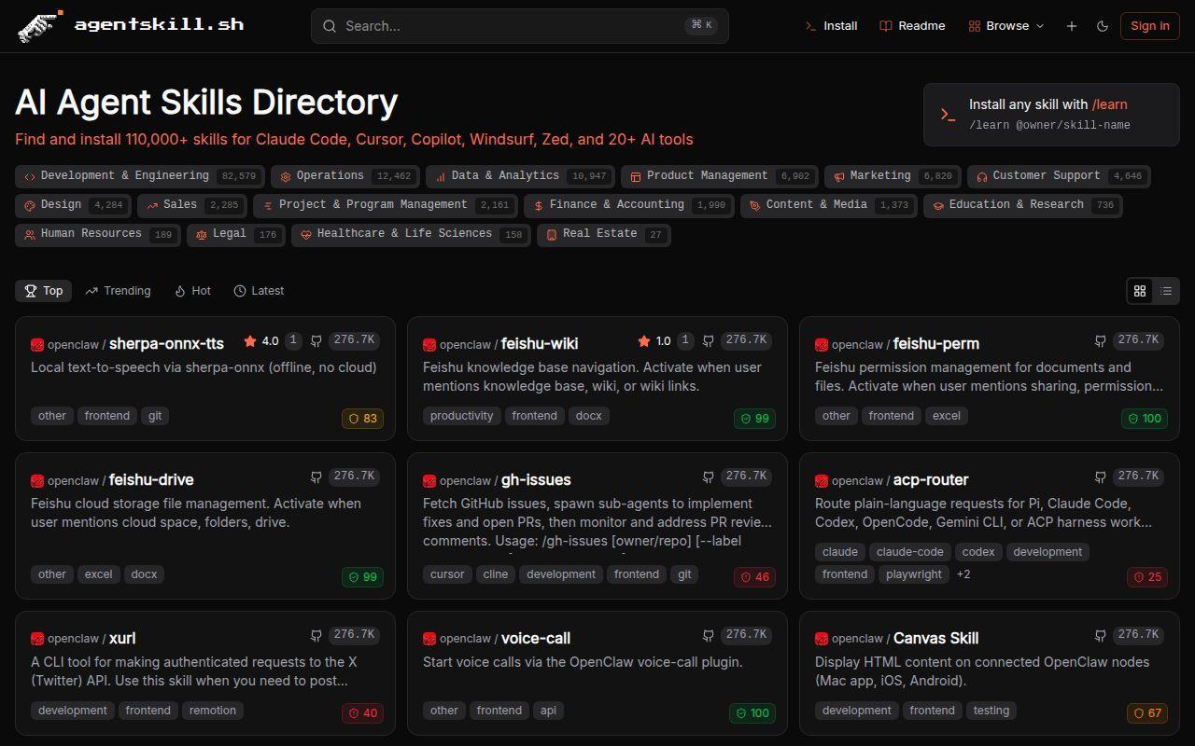
Task: Select the Trending tab
Action: coord(118,291)
